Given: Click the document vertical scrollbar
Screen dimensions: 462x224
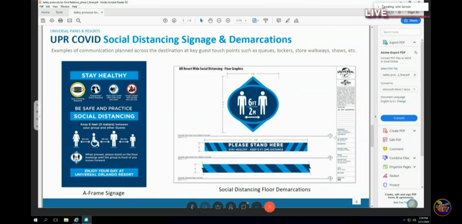Looking at the screenshot, I should 372,115.
